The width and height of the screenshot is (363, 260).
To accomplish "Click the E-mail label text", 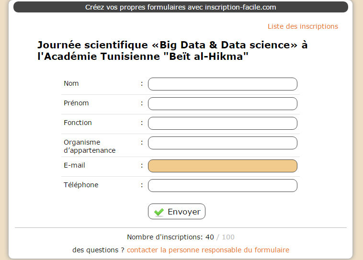I will (74, 165).
